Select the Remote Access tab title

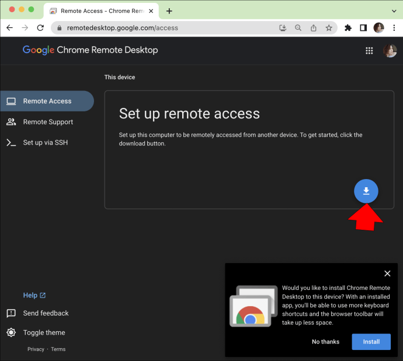pos(102,11)
